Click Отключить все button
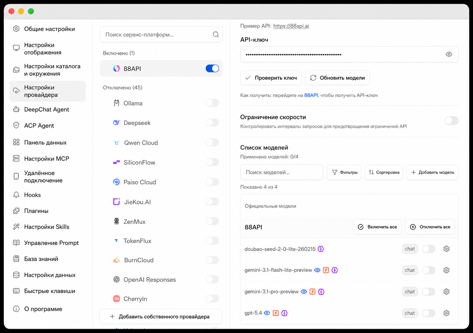The image size is (473, 333). point(430,227)
